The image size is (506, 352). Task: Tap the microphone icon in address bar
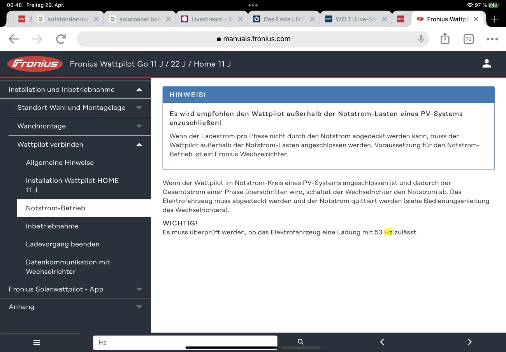point(421,39)
